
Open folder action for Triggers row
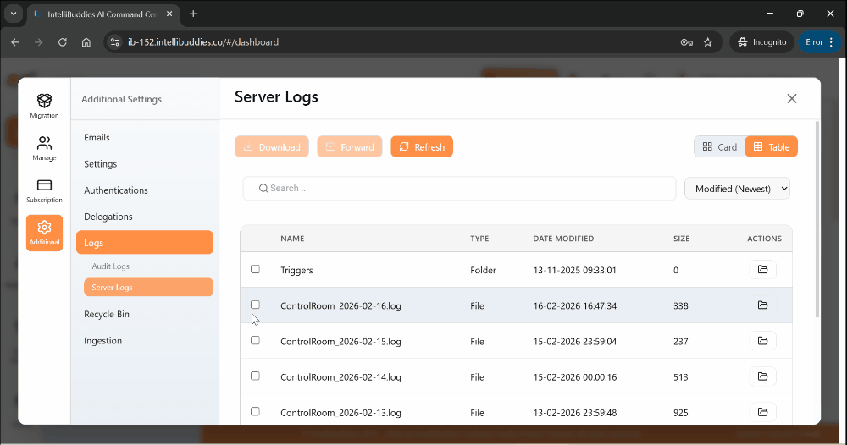click(x=762, y=270)
